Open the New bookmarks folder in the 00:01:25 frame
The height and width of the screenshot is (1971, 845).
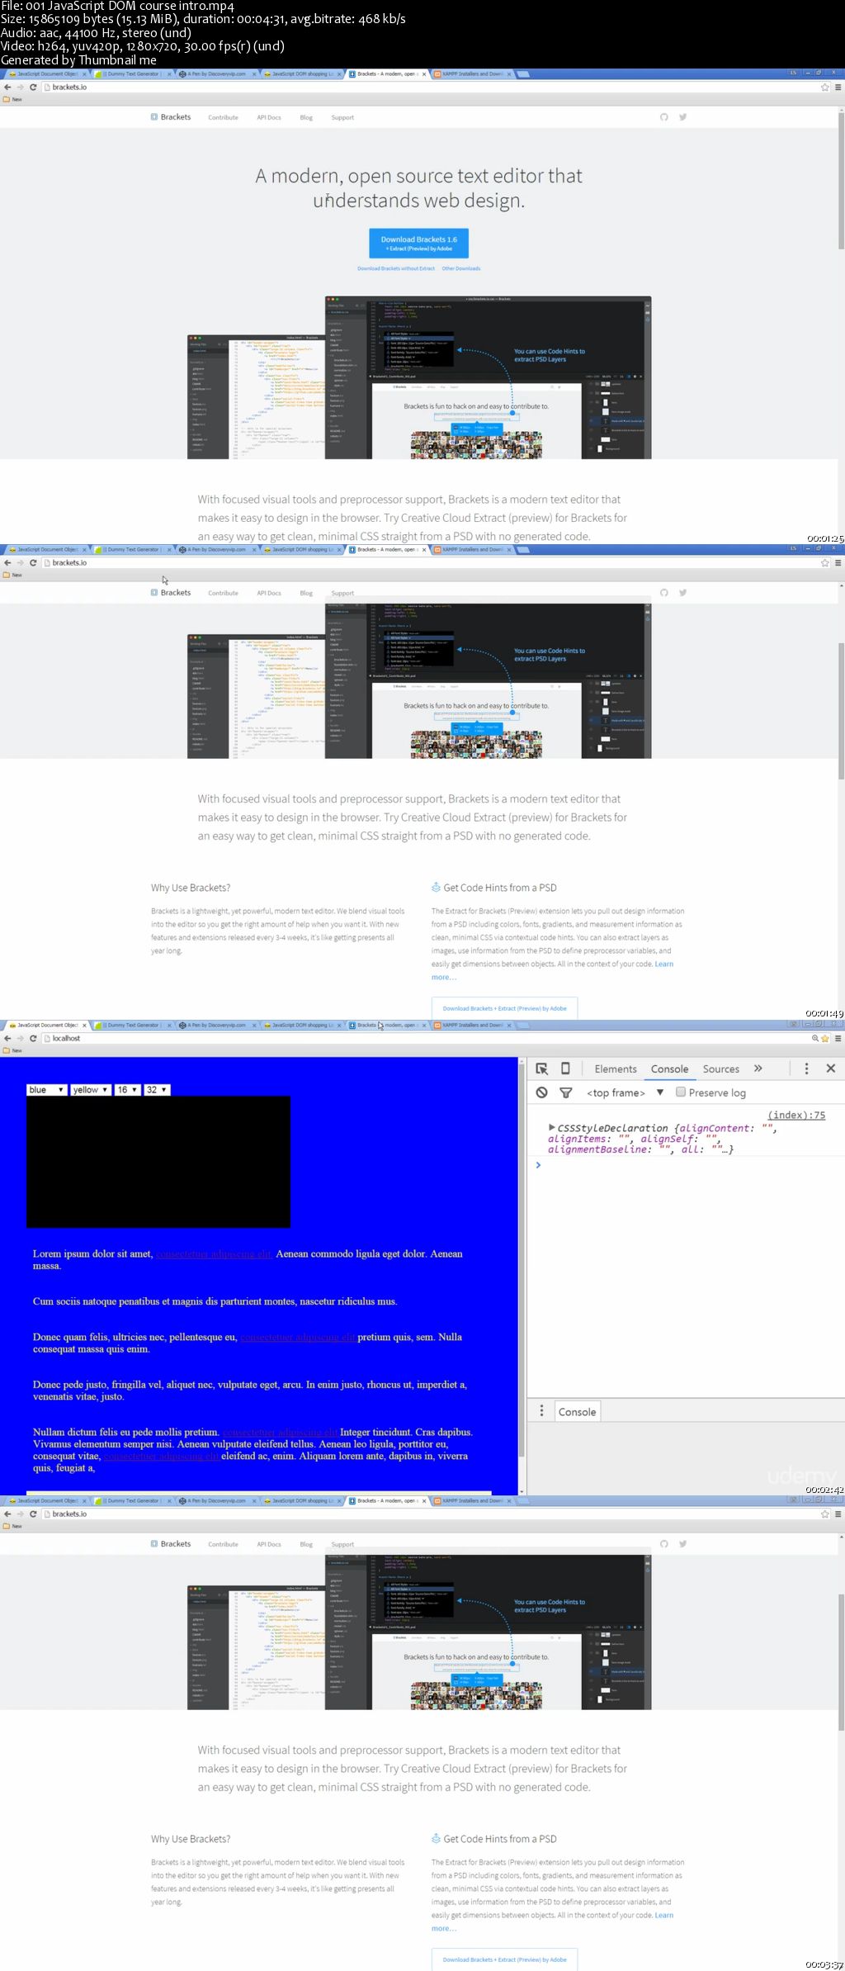point(12,99)
